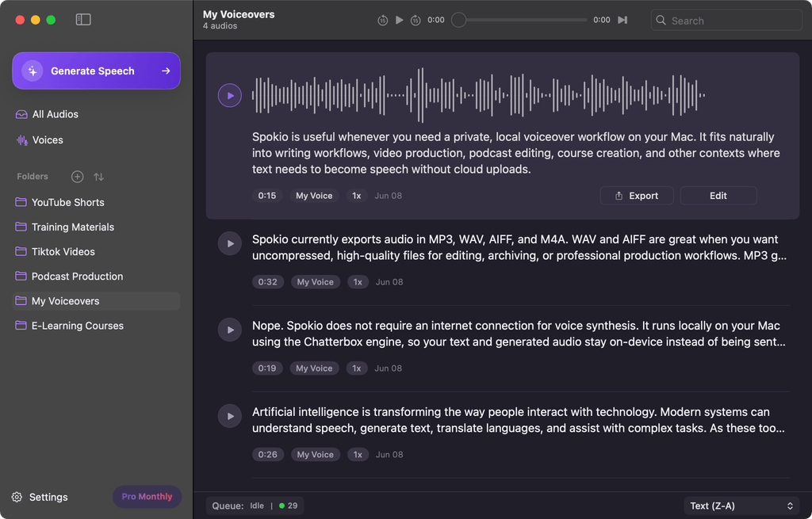Play the Artificial intelligence audio
Viewport: 812px width, 519px height.
tap(230, 417)
